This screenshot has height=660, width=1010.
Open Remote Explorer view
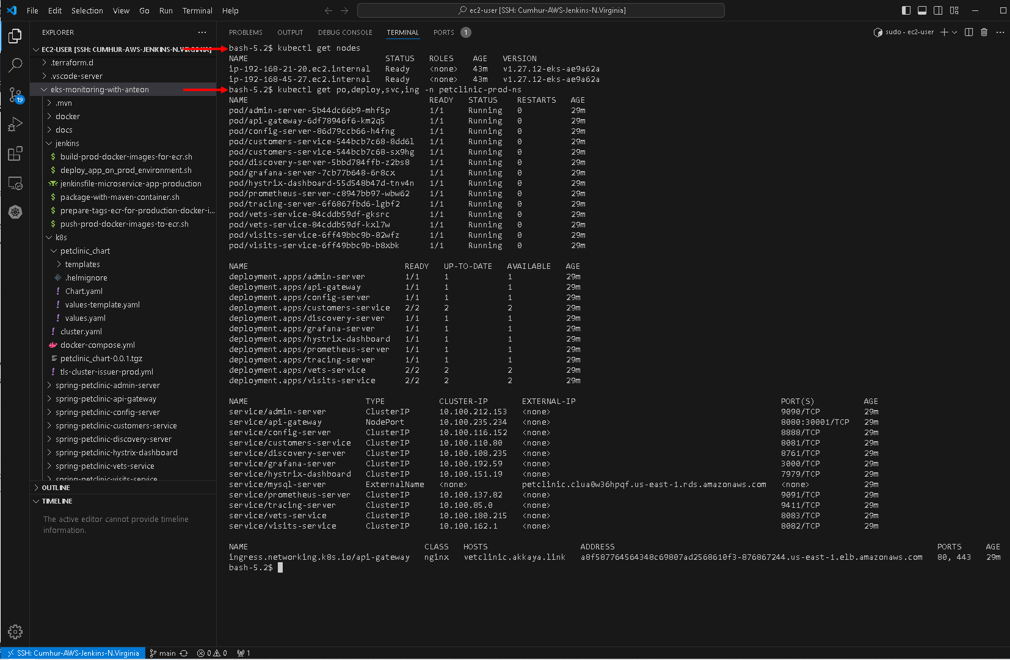pos(15,183)
